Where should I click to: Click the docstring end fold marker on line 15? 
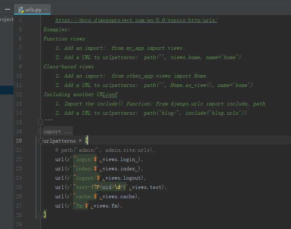click(x=40, y=122)
